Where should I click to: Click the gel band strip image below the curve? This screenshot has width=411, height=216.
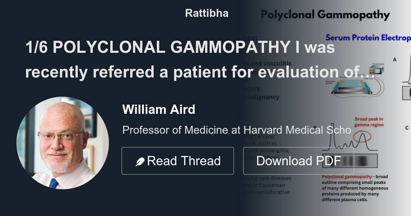(349, 160)
